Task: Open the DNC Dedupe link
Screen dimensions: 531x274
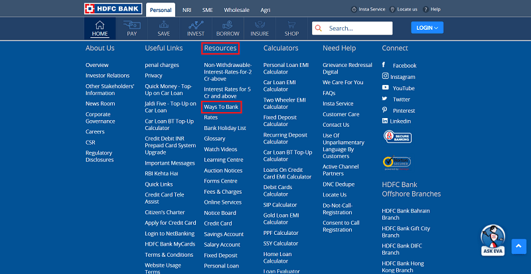Action: [x=339, y=184]
